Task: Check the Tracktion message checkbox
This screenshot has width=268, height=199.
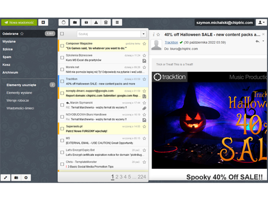Action: click(x=62, y=81)
